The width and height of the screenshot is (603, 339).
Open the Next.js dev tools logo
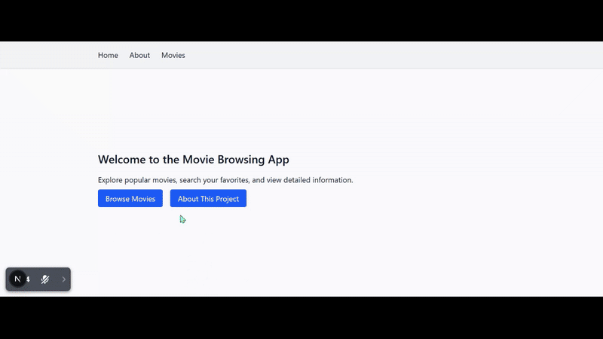click(17, 279)
